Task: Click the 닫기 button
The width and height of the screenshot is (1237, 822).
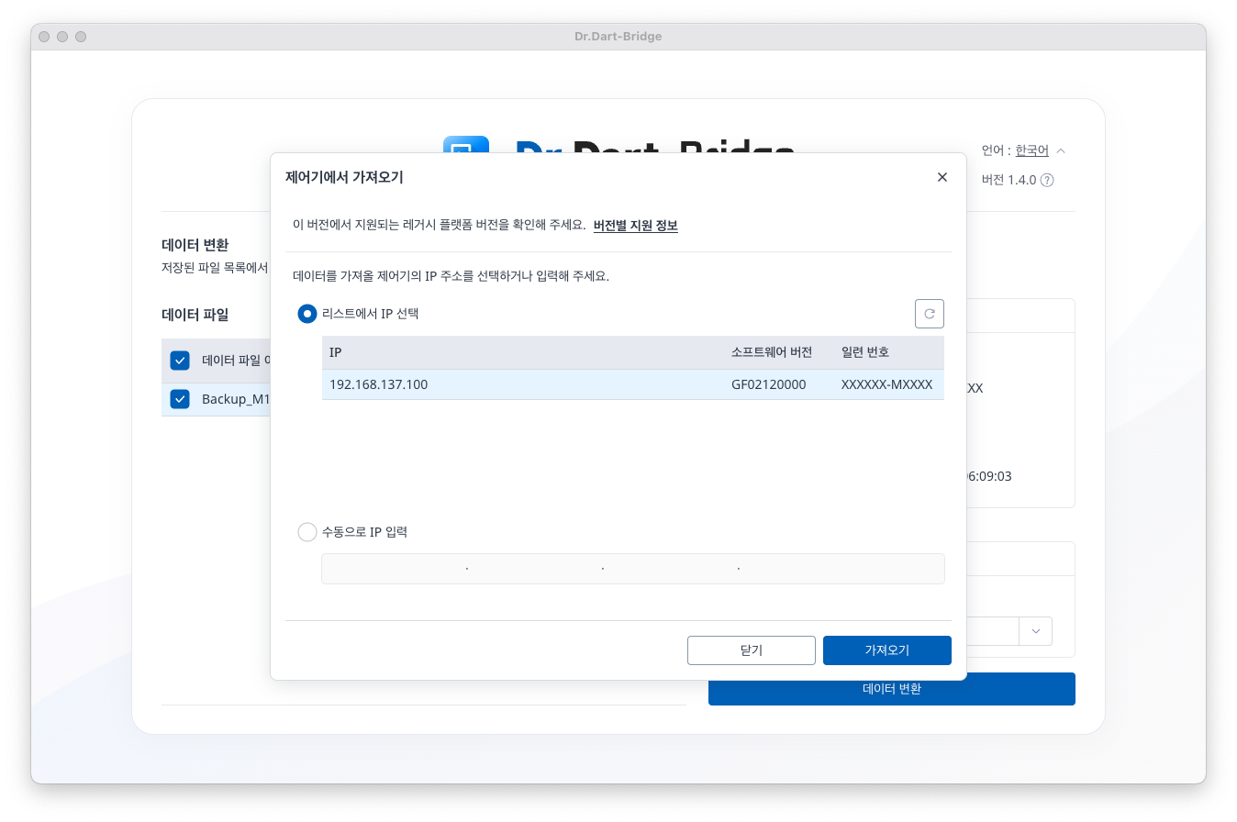Action: tap(751, 650)
